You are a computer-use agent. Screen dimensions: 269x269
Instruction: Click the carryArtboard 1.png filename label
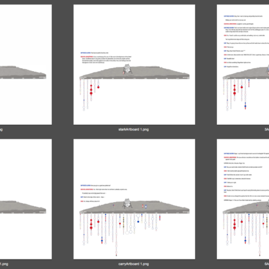click(133, 264)
